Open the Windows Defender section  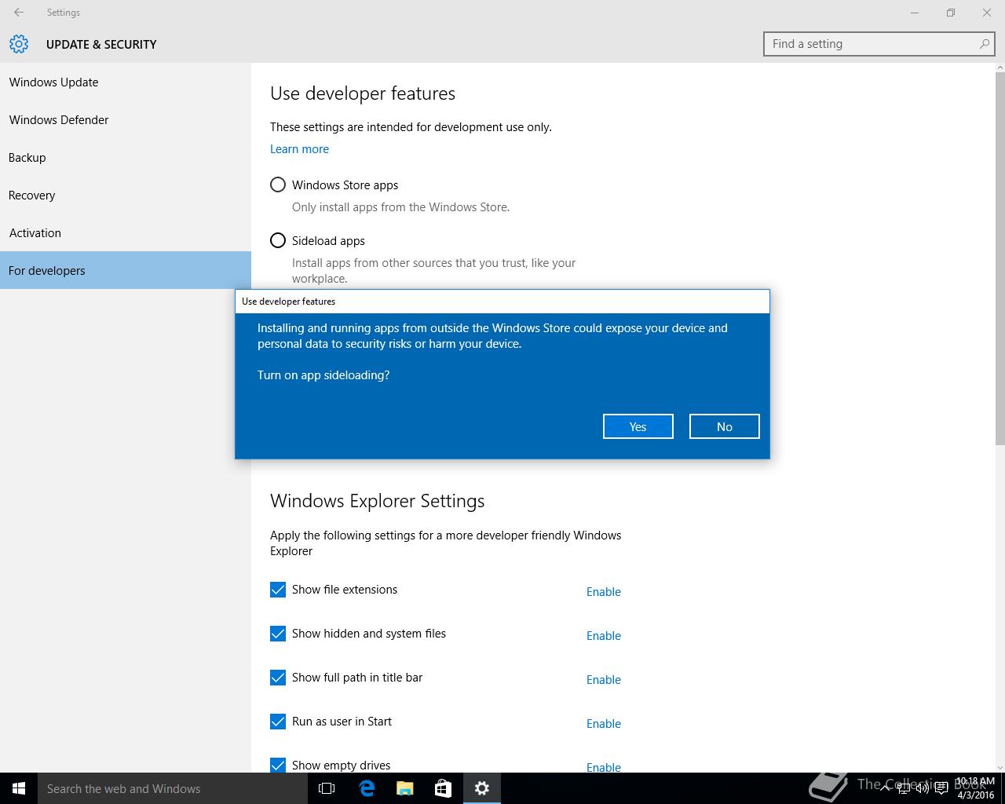click(x=126, y=119)
